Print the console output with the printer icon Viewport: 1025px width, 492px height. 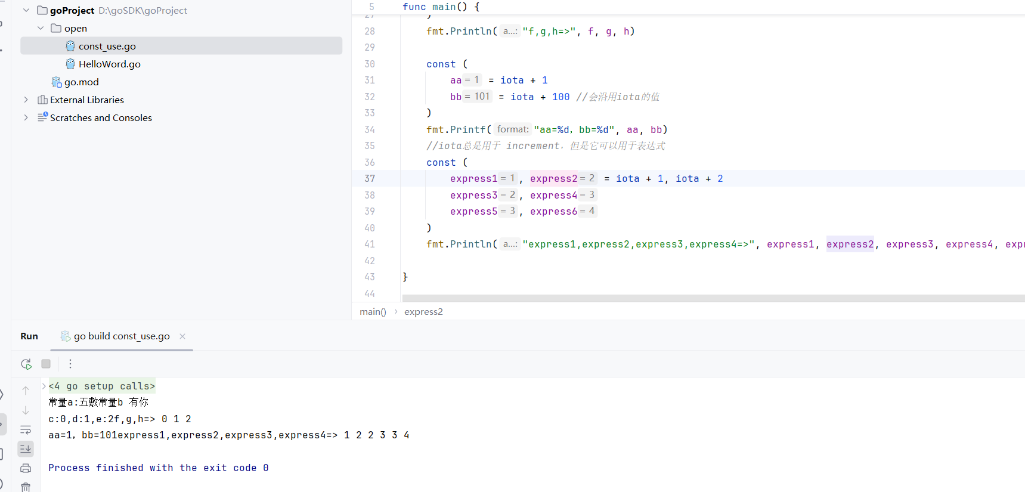point(26,468)
